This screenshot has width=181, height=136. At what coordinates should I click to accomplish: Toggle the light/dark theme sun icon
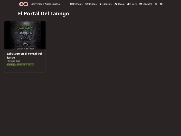tap(161, 4)
